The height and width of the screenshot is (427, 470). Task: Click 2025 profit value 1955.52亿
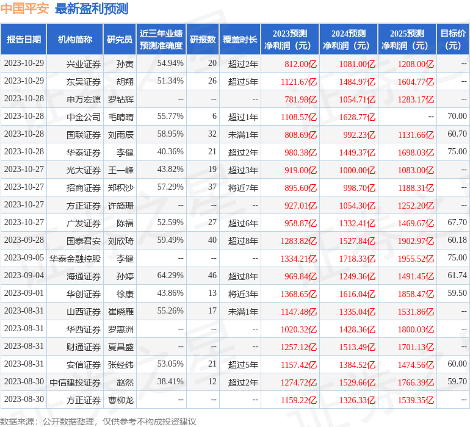point(416,259)
